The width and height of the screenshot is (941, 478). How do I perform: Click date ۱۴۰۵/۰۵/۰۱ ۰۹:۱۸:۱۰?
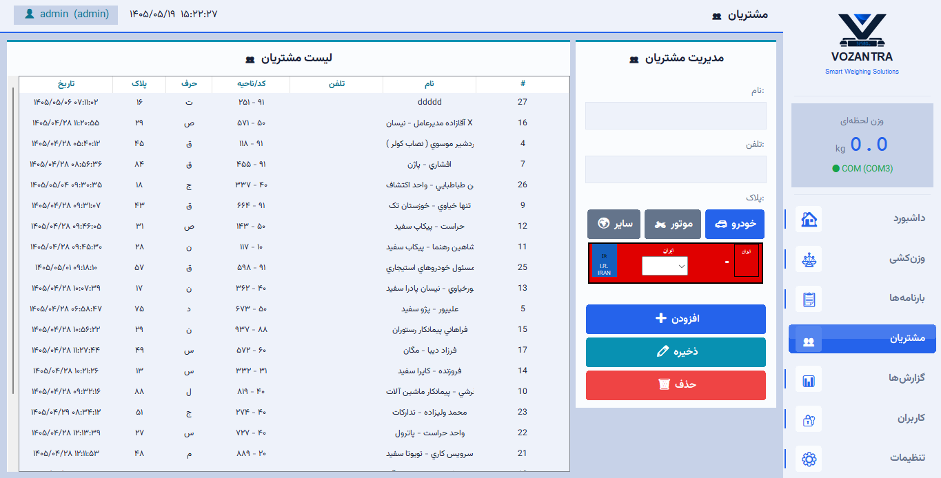(x=65, y=267)
